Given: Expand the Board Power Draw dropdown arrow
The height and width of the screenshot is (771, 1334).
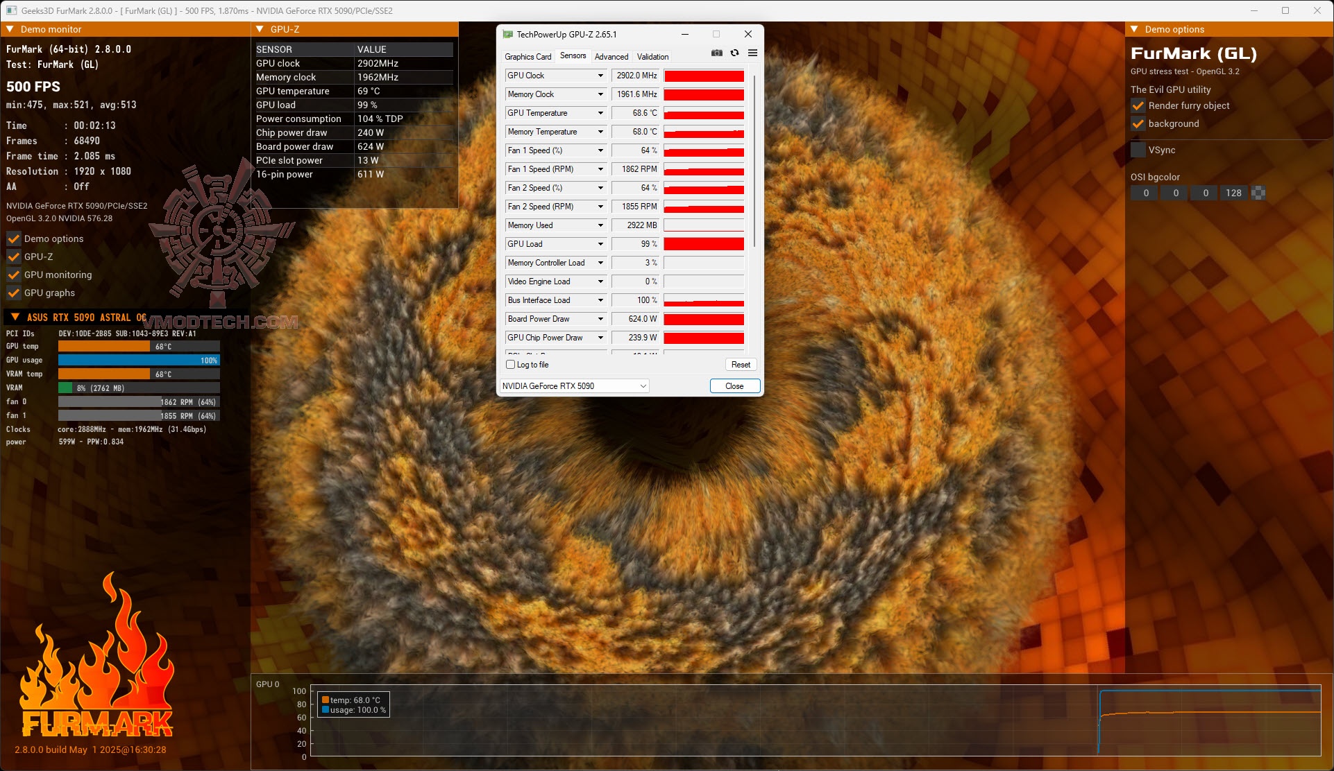Looking at the screenshot, I should pos(600,319).
